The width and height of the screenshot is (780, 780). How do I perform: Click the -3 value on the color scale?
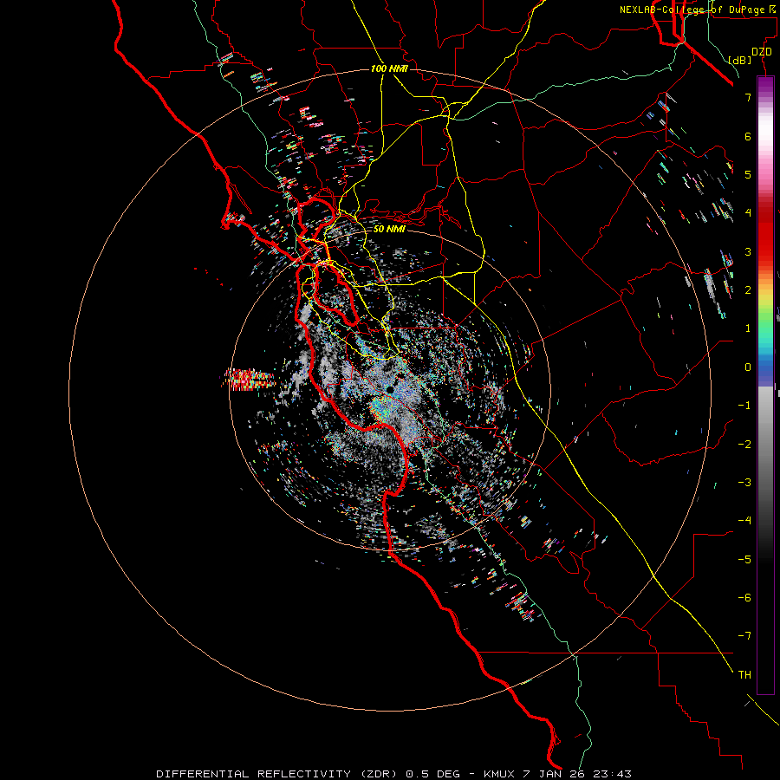744,483
